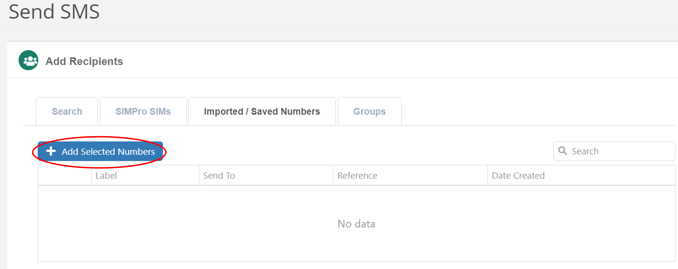678x269 pixels.
Task: Sort the table by Date Created column
Action: [x=518, y=175]
